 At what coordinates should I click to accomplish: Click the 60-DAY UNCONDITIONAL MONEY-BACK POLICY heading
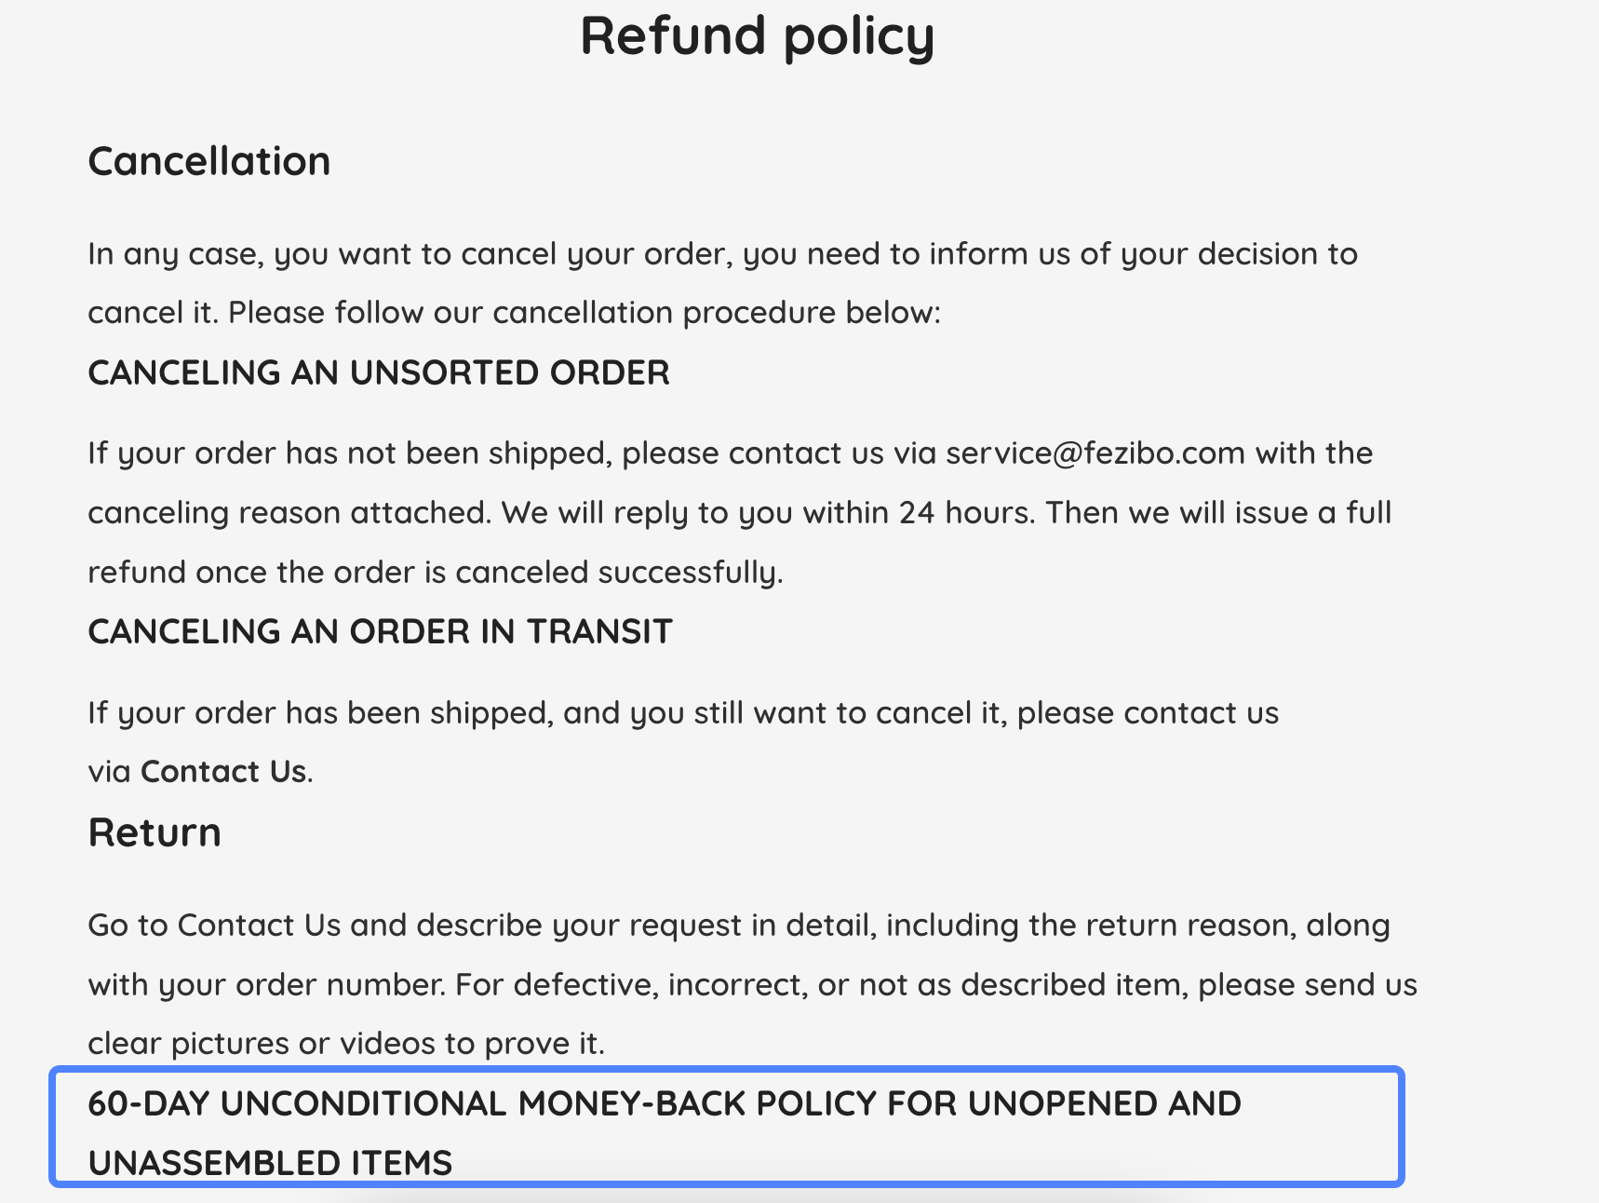click(664, 1104)
